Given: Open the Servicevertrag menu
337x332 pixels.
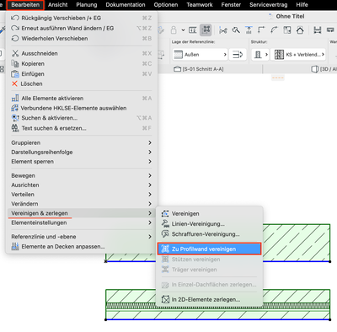Looking at the screenshot, I should (268, 5).
